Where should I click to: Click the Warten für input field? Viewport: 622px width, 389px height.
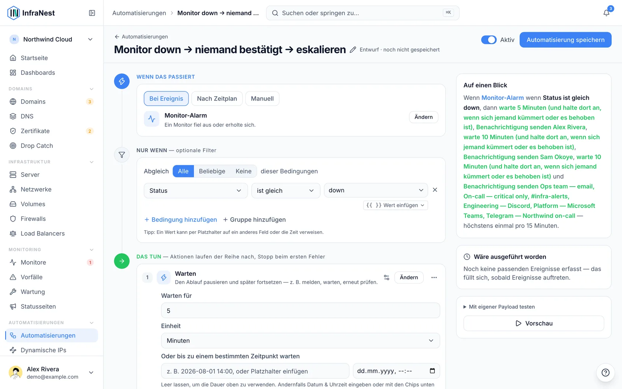300,310
